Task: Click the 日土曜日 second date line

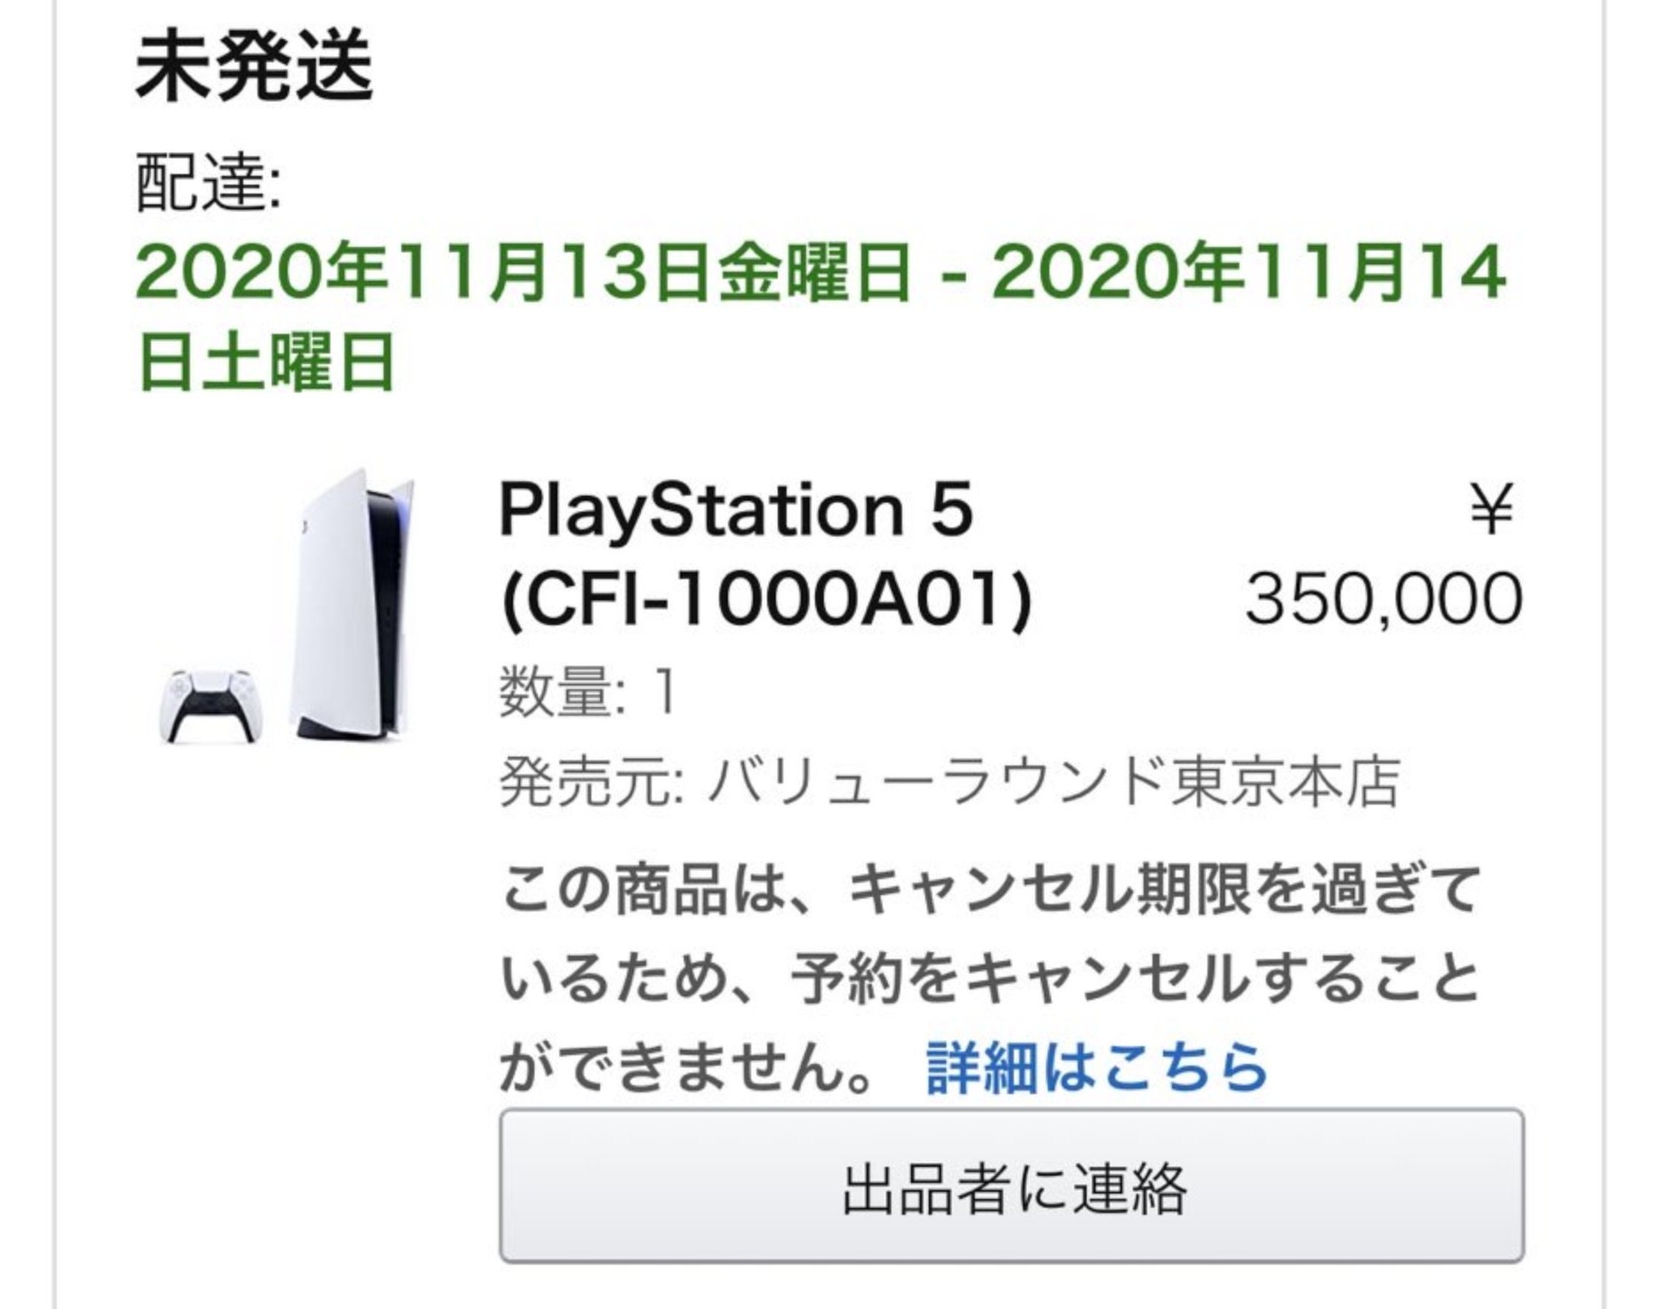Action: (x=266, y=361)
